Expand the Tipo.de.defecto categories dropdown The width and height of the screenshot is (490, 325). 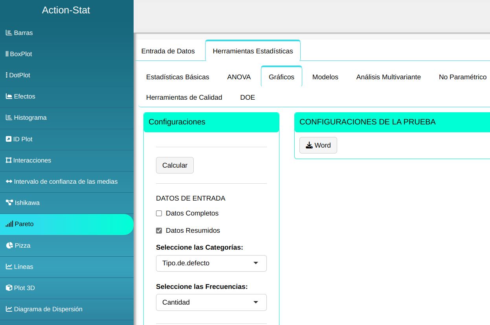(x=211, y=263)
